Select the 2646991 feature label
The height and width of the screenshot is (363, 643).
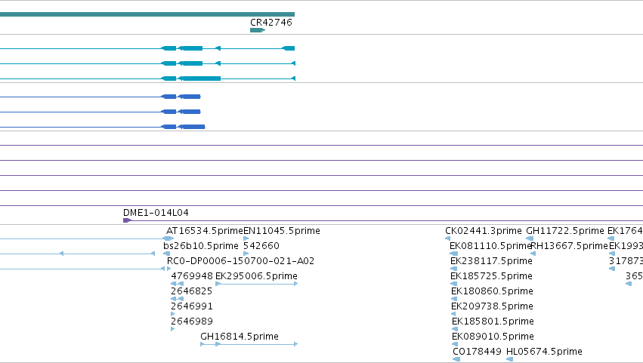click(191, 306)
